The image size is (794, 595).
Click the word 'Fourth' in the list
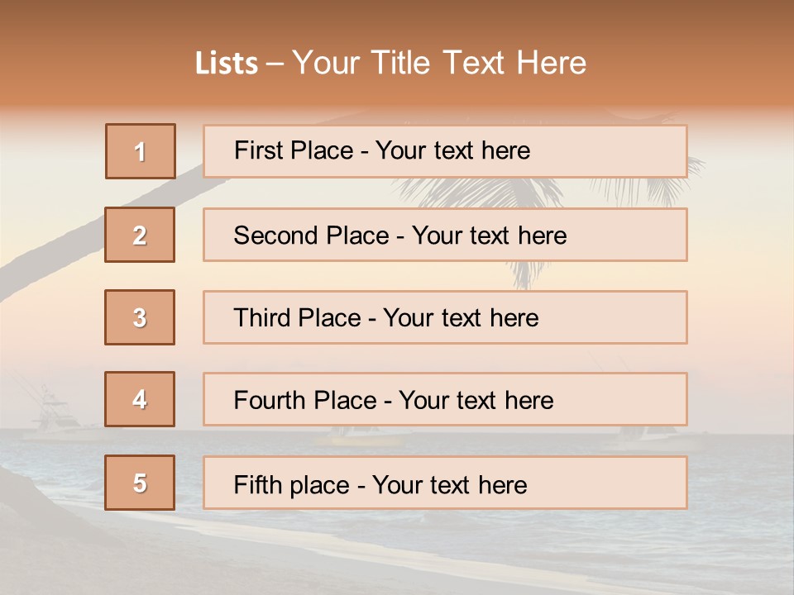[270, 400]
